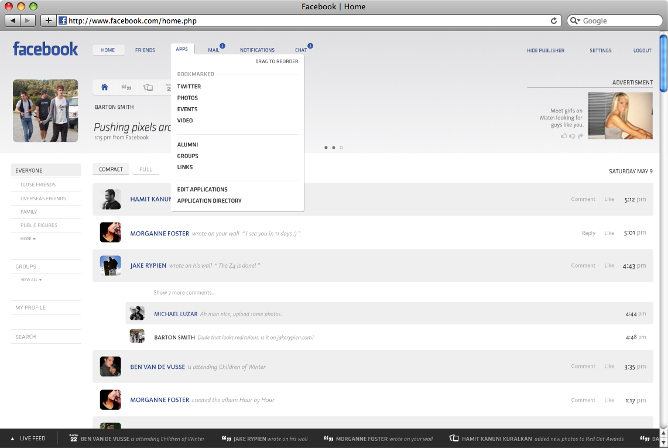Screen dimensions: 668x448
Task: Open the CHAT tab
Action: [x=301, y=50]
